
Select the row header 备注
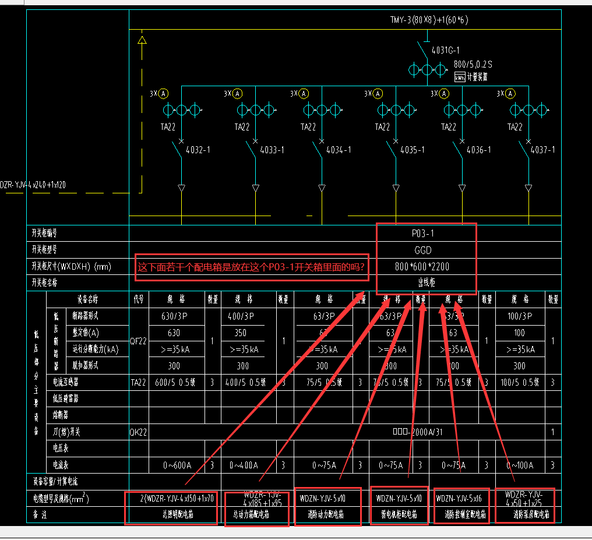coord(40,515)
